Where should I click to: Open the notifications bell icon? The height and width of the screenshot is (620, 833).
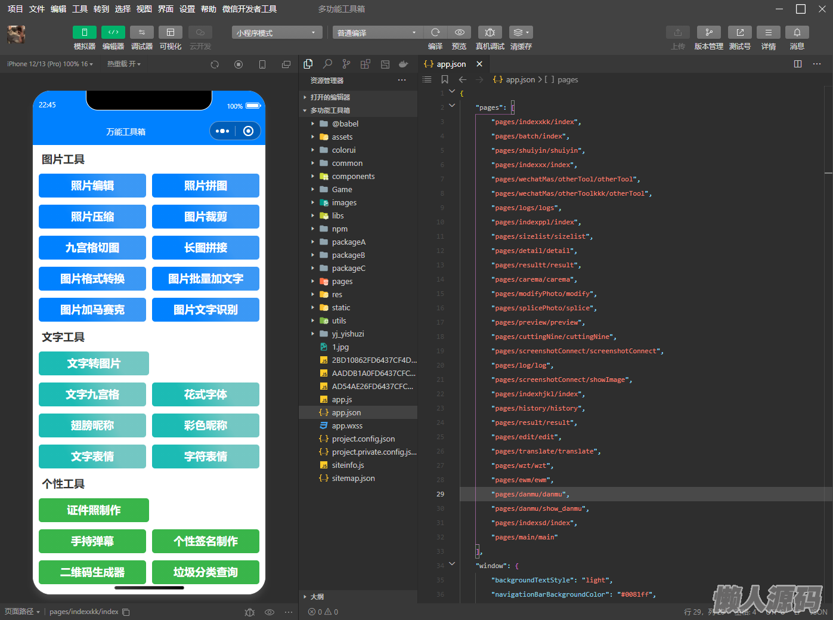click(x=797, y=32)
